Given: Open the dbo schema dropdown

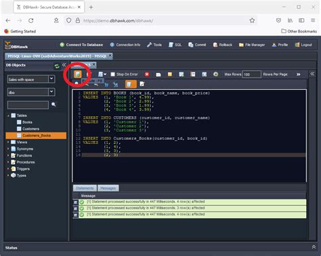Looking at the screenshot, I should 51,92.
